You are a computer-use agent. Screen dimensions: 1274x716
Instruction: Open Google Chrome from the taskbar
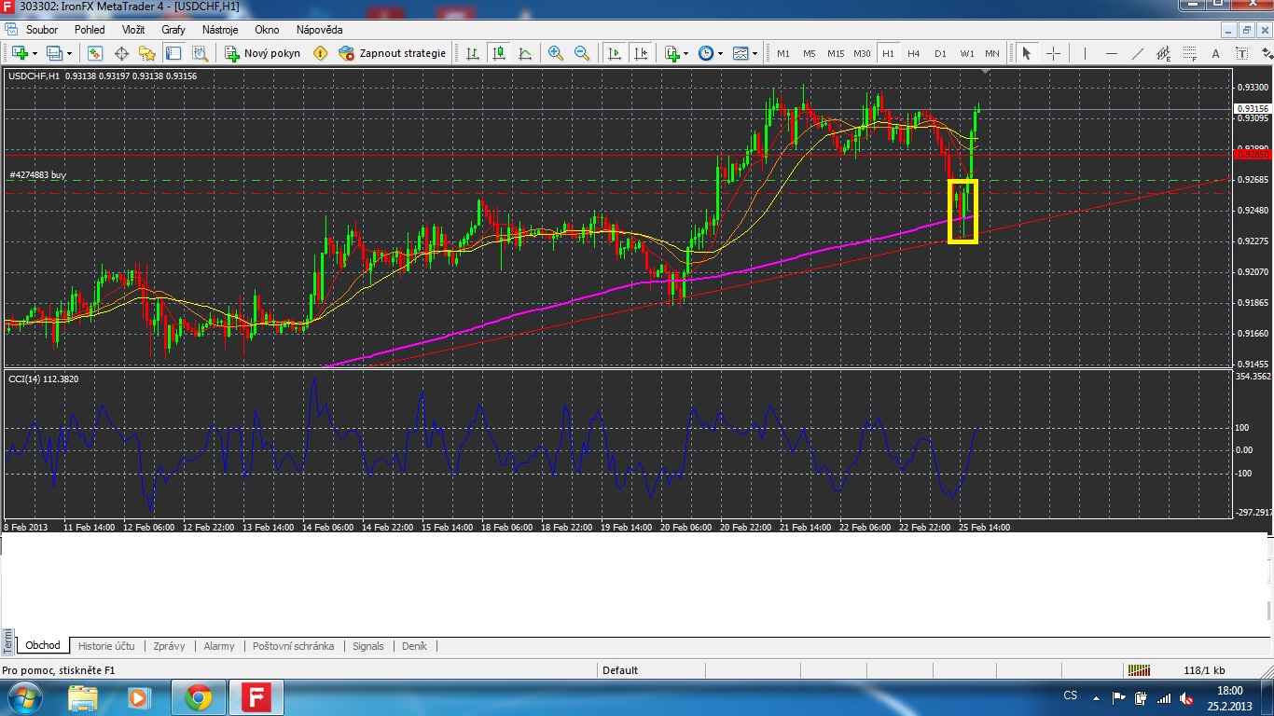198,696
